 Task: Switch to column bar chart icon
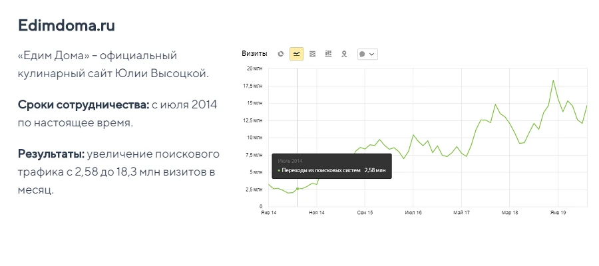click(x=328, y=54)
